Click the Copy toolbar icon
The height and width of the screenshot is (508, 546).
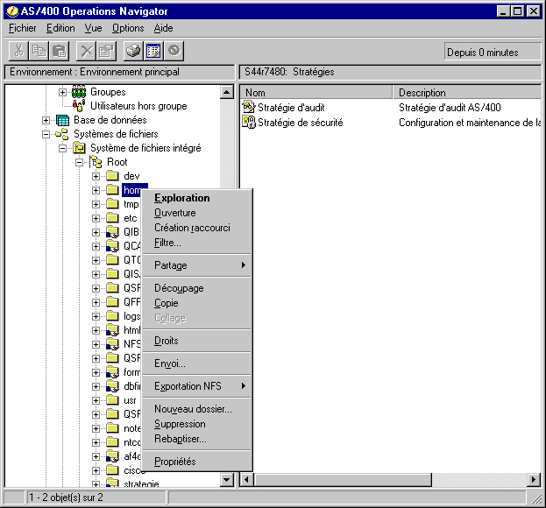(x=39, y=51)
